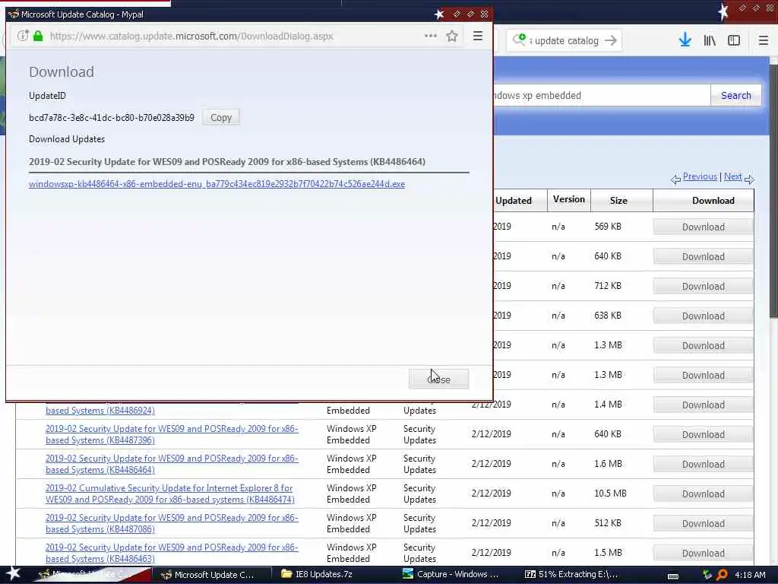Image resolution: width=778 pixels, height=584 pixels.
Task: Click the keyboard icon in the system tray
Action: 673,576
